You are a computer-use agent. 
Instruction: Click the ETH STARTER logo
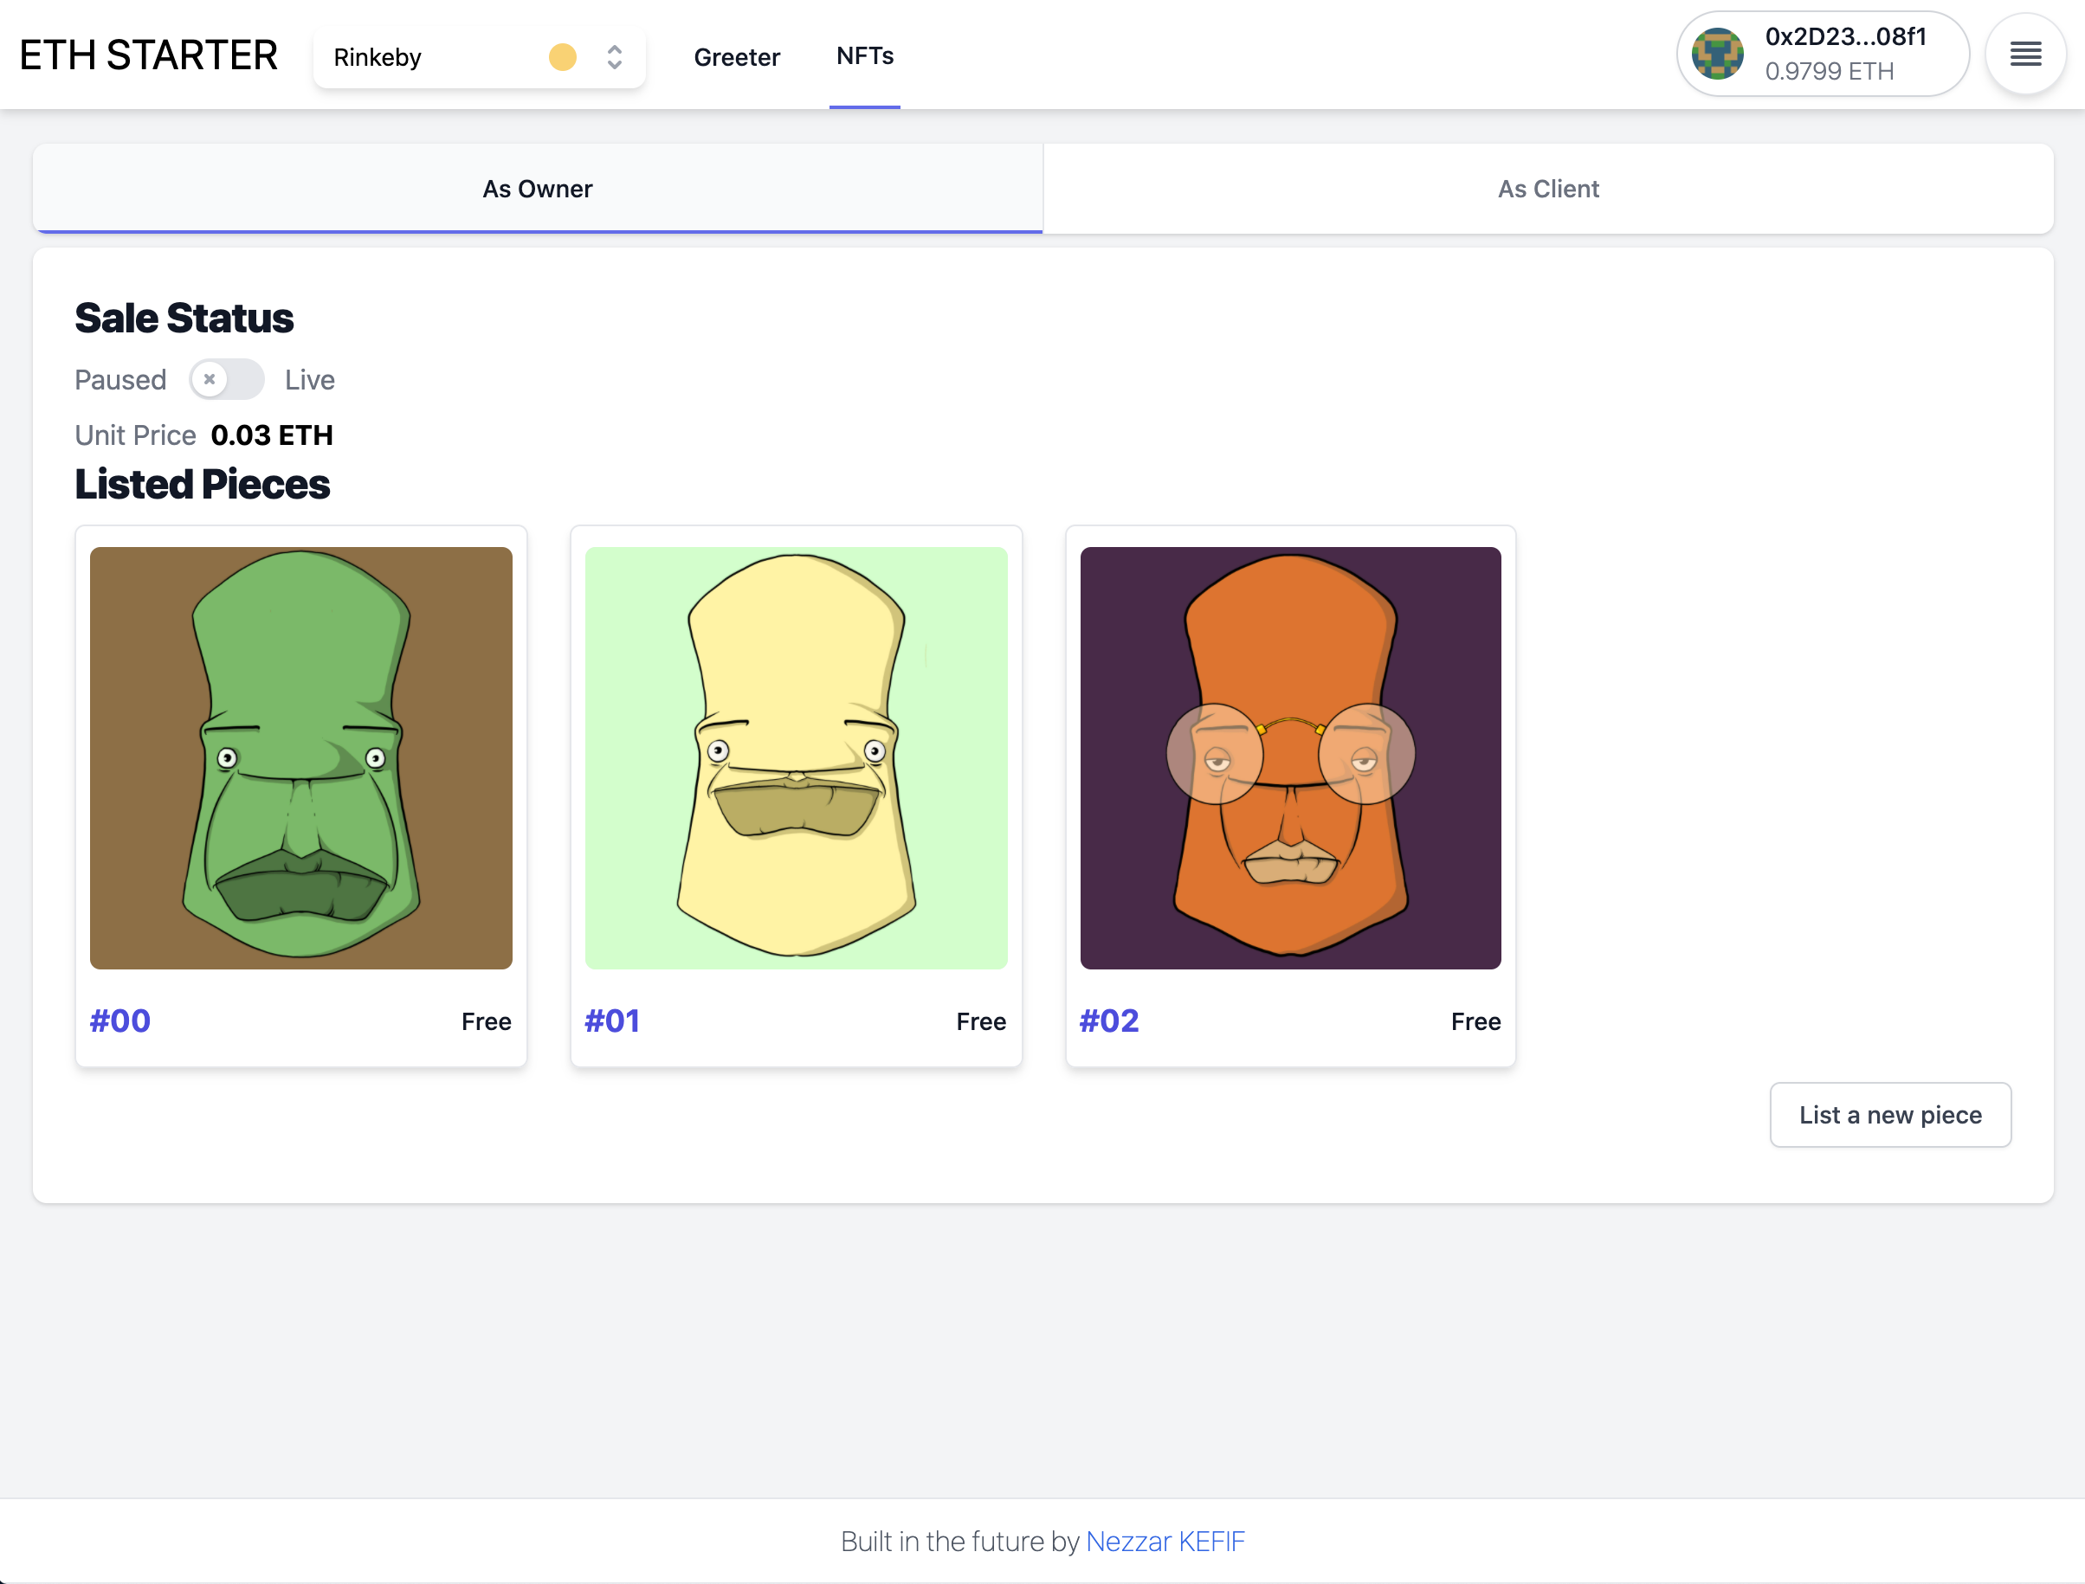pyautogui.click(x=149, y=55)
